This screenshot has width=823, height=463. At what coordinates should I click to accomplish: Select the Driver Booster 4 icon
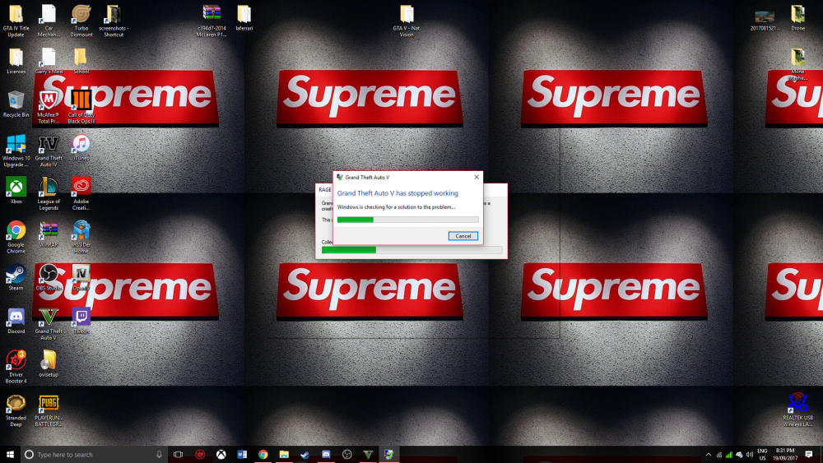[16, 367]
